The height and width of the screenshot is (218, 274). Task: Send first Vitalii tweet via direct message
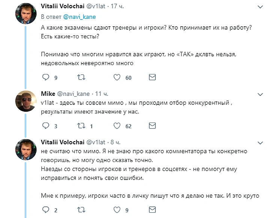pyautogui.click(x=152, y=77)
